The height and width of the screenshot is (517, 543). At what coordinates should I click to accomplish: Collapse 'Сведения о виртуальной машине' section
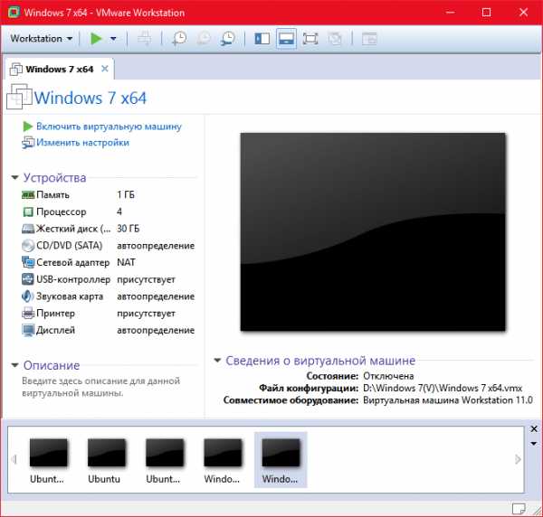point(217,361)
